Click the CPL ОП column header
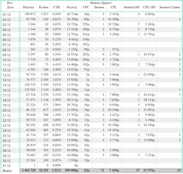The height and width of the screenshot is (174, 183). coord(149,7)
